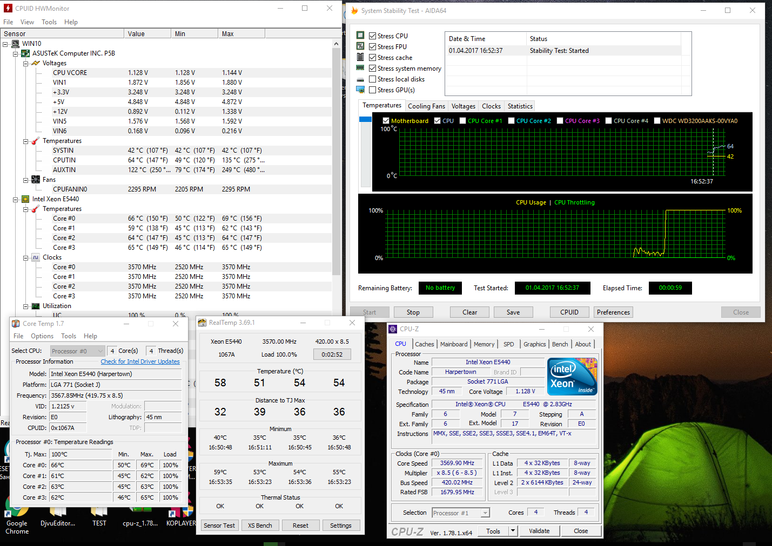Uncheck Stress FPU in AIDA64
The height and width of the screenshot is (546, 772).
click(373, 46)
